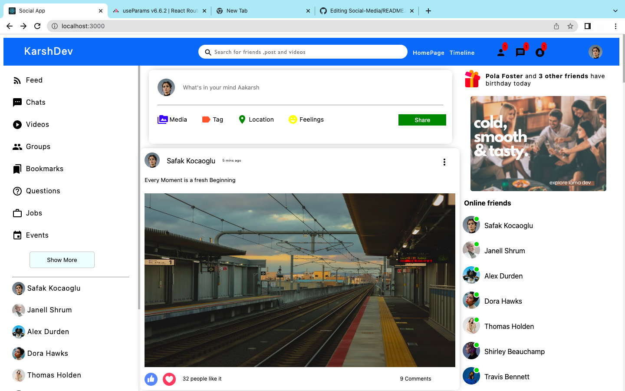This screenshot has width=625, height=391.
Task: Open the post options three-dot menu
Action: tap(444, 162)
